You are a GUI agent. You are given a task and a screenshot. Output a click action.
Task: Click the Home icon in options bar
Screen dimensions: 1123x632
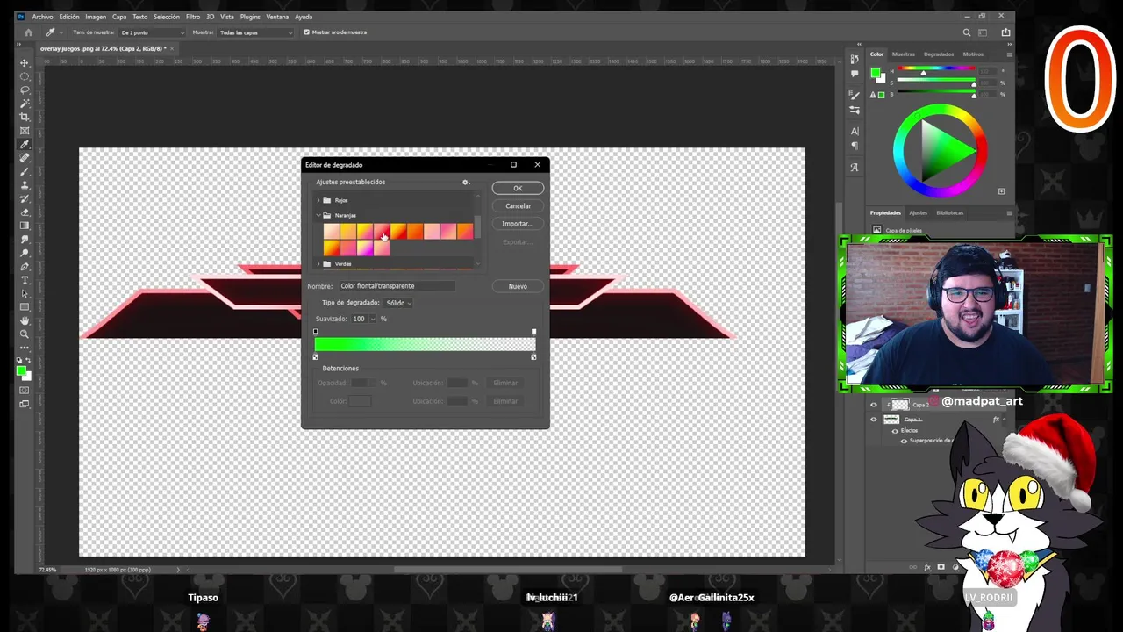tap(28, 32)
